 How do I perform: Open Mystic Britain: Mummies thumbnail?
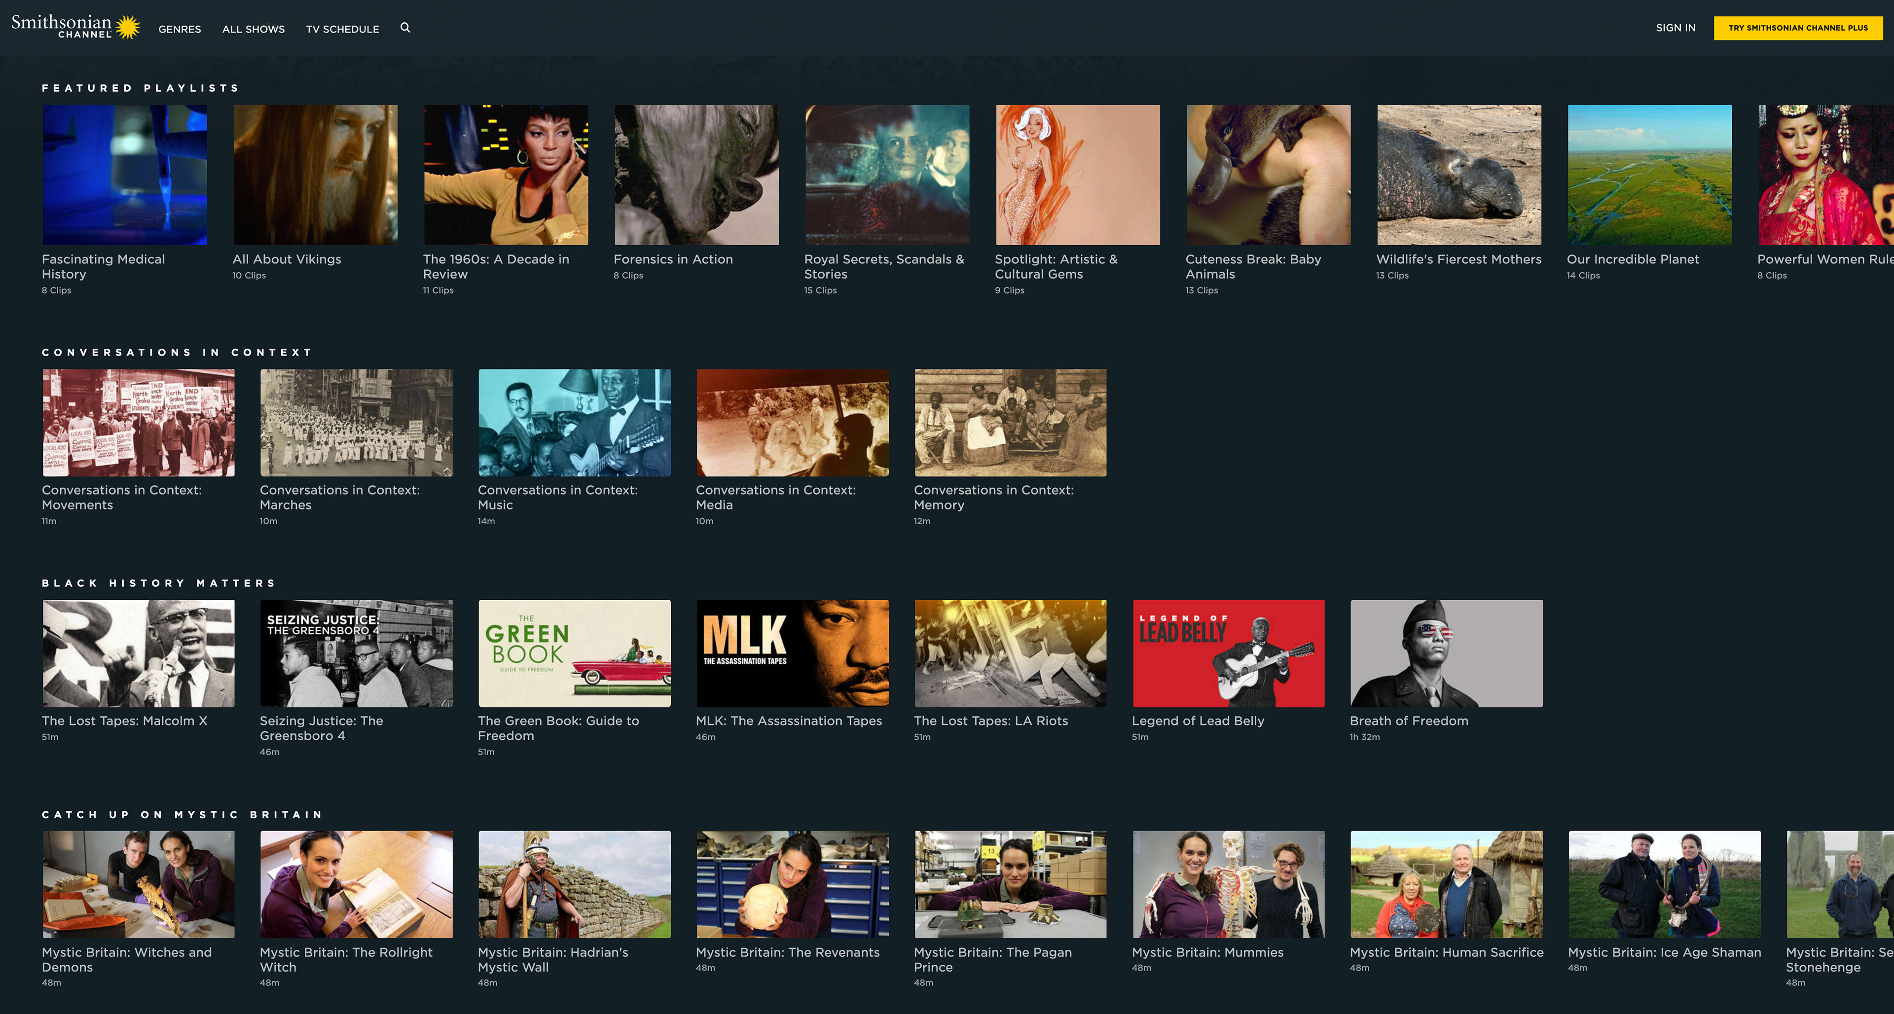1229,885
